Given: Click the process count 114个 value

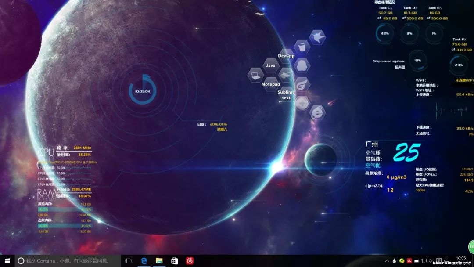Looking at the screenshot, I should coord(469,180).
